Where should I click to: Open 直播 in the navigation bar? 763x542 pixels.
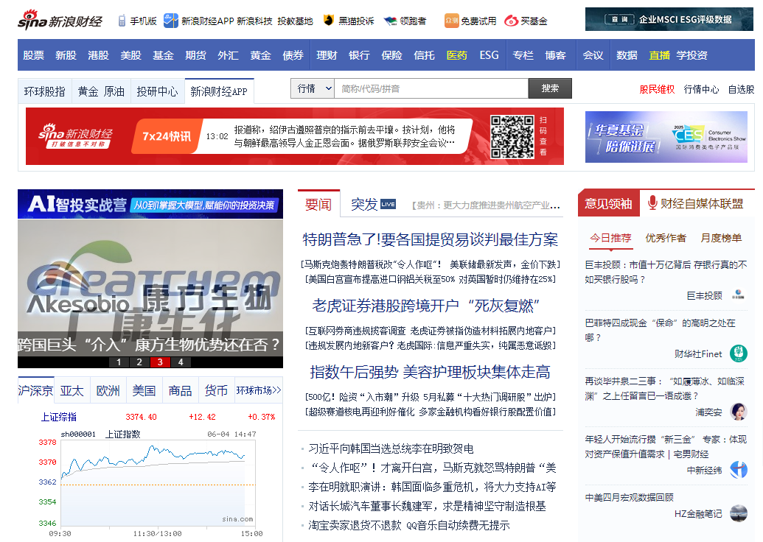[x=659, y=55]
